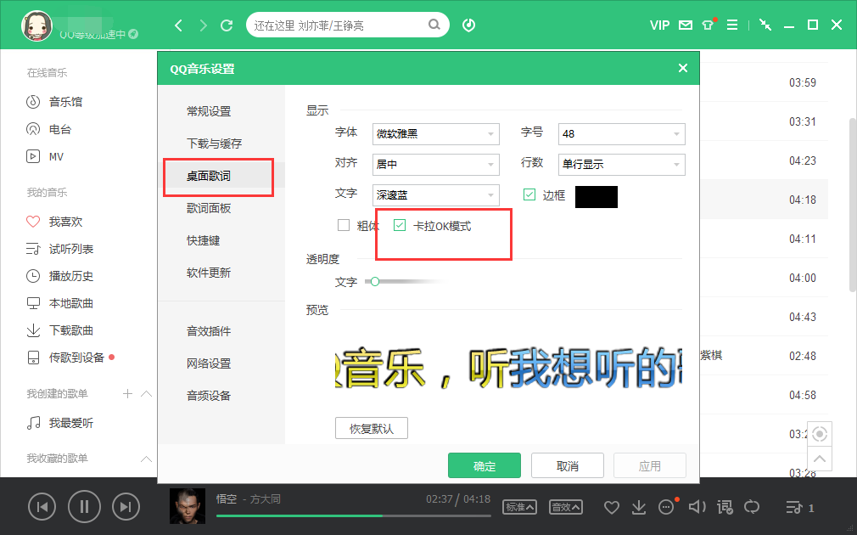Screen dimensions: 857x535
Task: Toggle the 卡拉OK模式 checkbox
Action: [400, 225]
